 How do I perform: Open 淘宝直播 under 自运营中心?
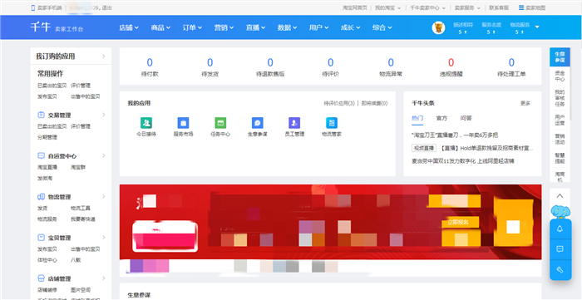47,167
